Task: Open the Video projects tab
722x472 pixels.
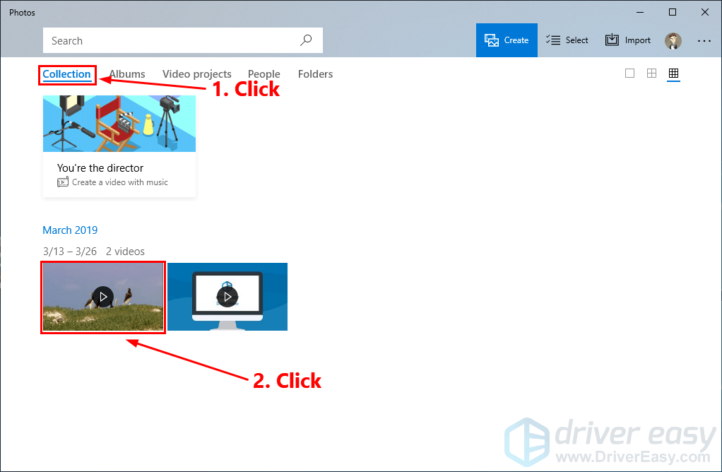Action: click(196, 74)
